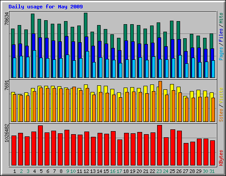Click the Visits legend label
Image resolution: width=226 pixels, height=176 pixels.
[x=221, y=95]
